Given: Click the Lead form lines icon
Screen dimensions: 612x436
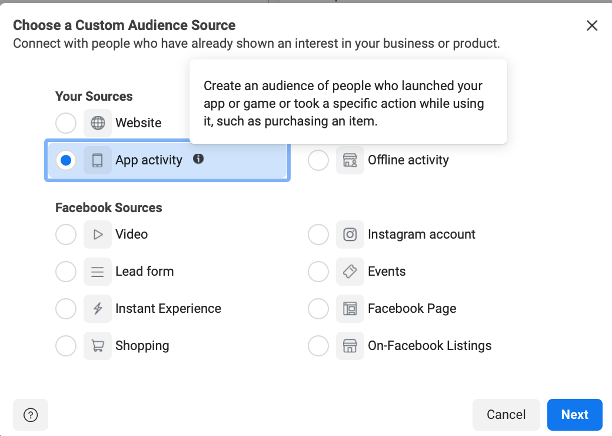Looking at the screenshot, I should coord(98,272).
